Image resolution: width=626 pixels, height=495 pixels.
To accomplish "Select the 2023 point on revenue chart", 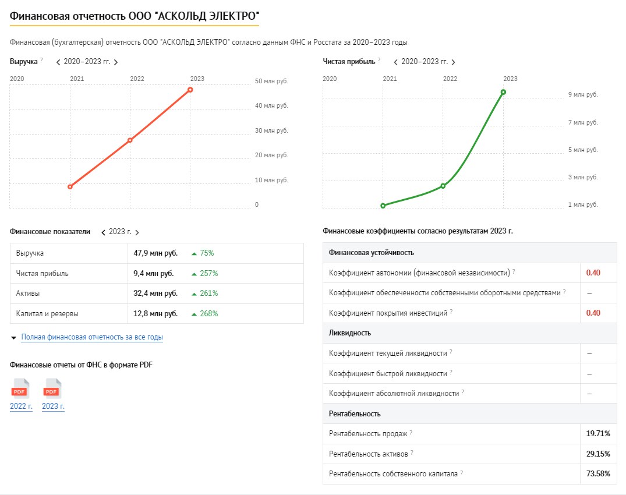I will point(190,90).
